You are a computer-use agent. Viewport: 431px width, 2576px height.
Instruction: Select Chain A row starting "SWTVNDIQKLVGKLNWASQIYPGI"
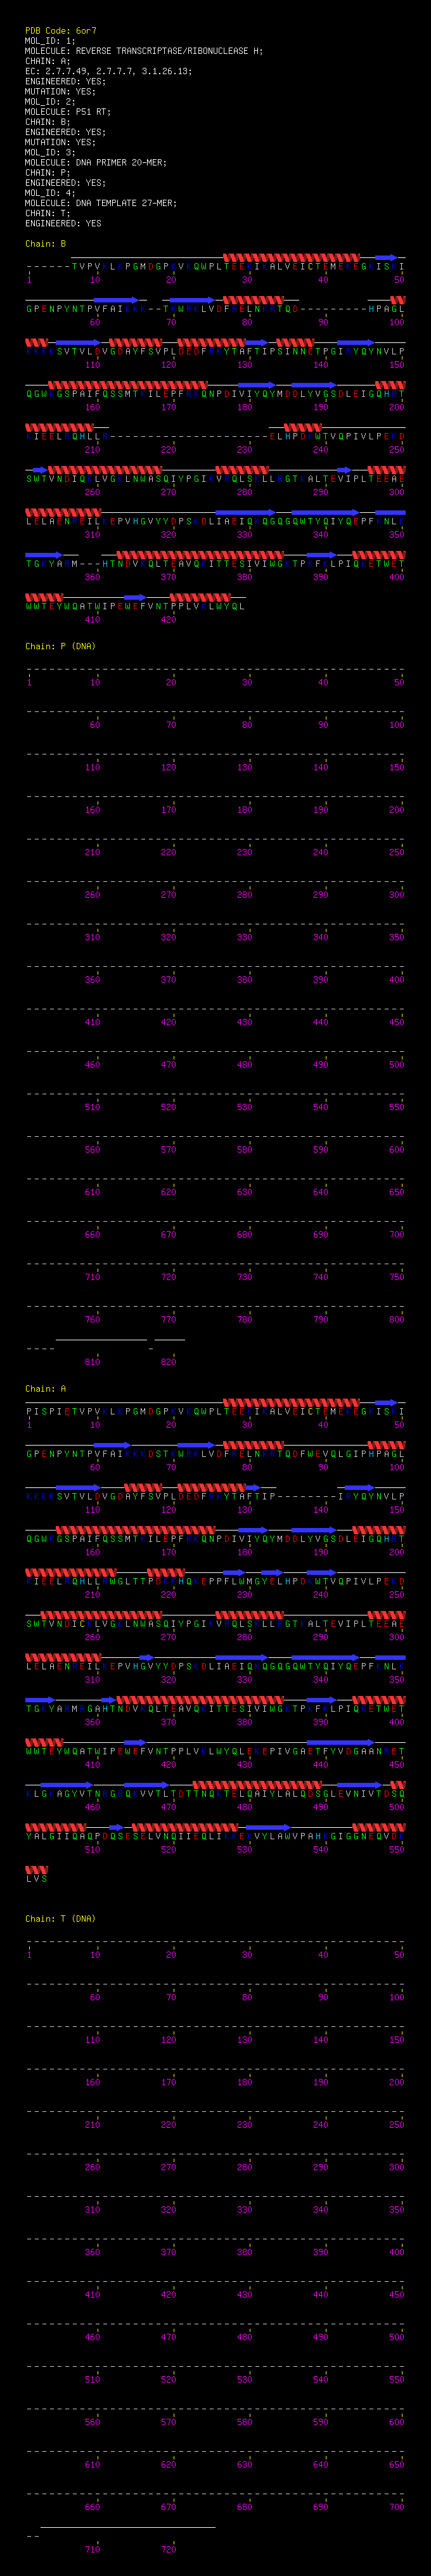tap(215, 1624)
